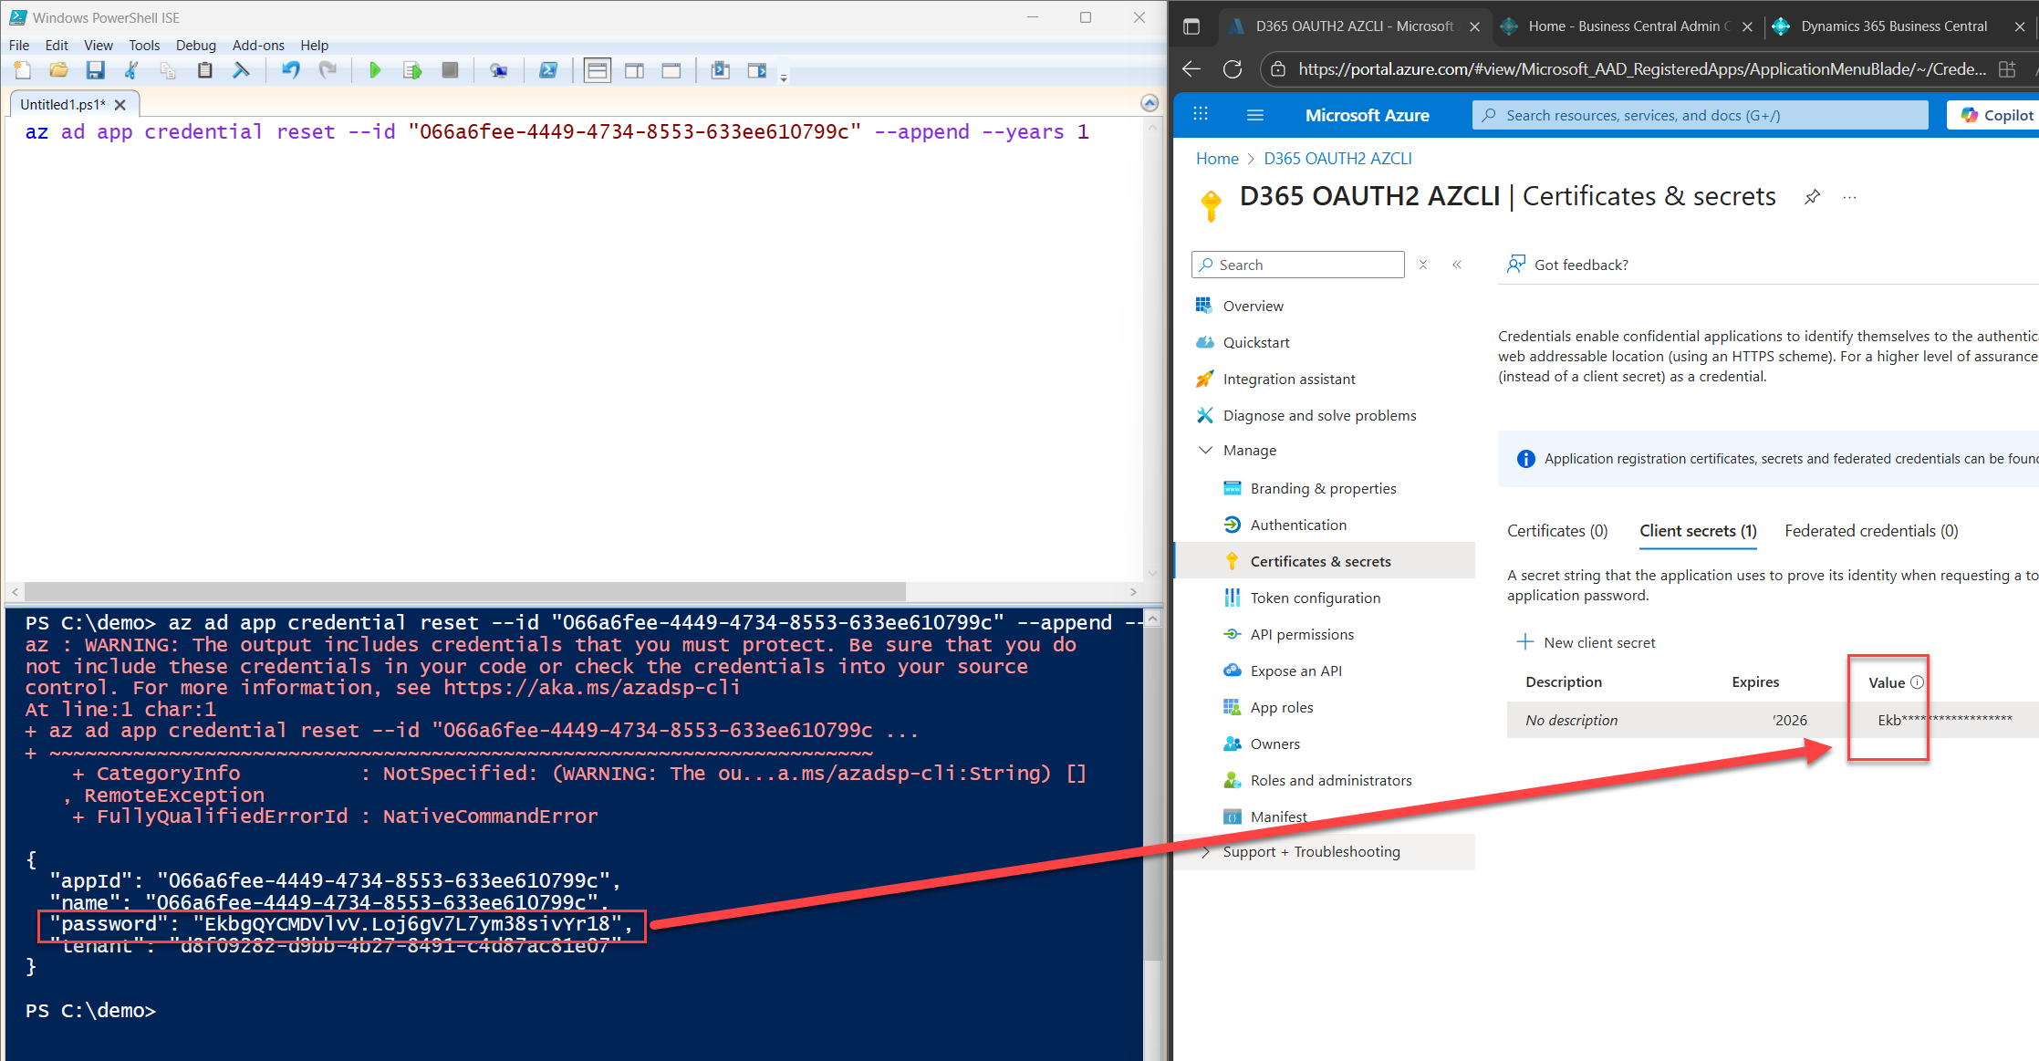Run the script with the green play icon
Screen dimensions: 2039x1061
coord(374,70)
